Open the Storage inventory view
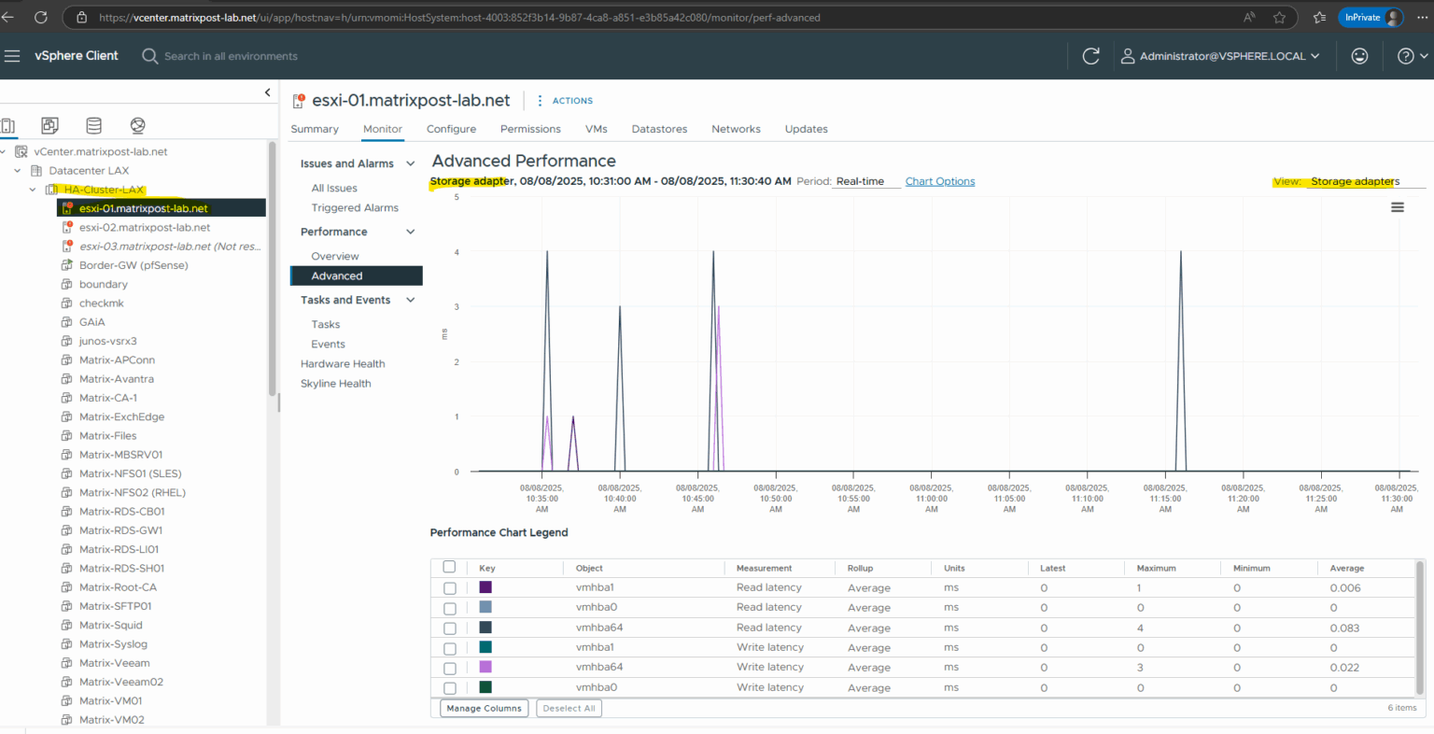The width and height of the screenshot is (1434, 734). [93, 125]
